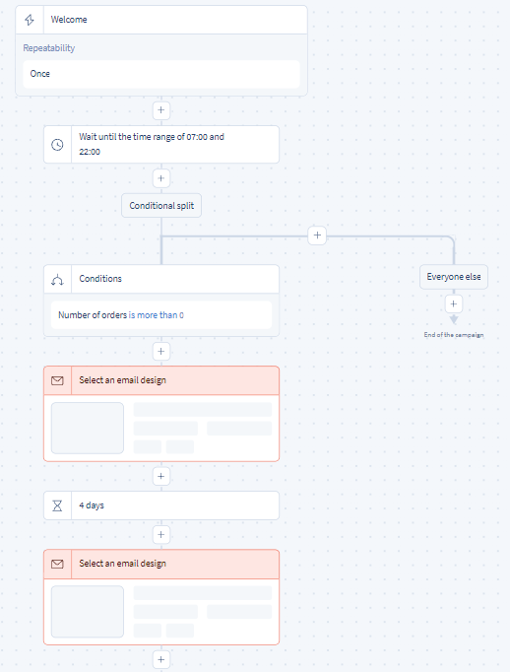Image resolution: width=510 pixels, height=672 pixels.
Task: Open the Conditional split node
Action: [161, 206]
